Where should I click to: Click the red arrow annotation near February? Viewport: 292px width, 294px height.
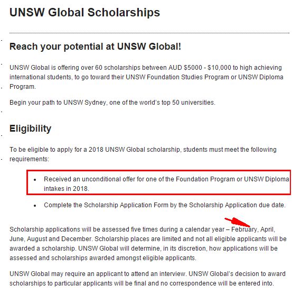click(237, 222)
